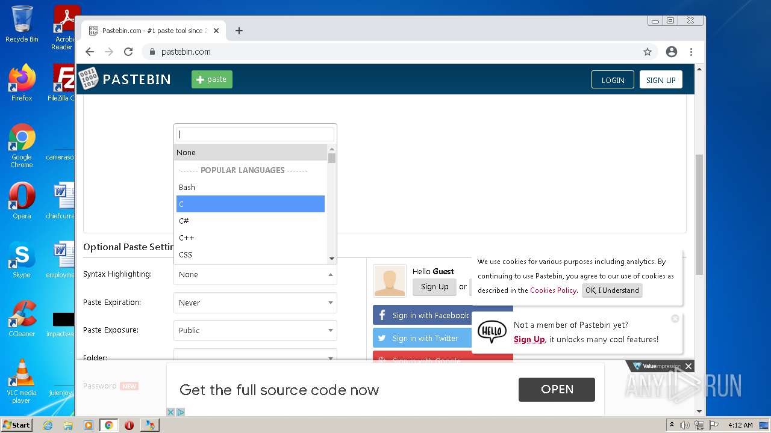Click the Opera taskbar icon

pos(129,425)
